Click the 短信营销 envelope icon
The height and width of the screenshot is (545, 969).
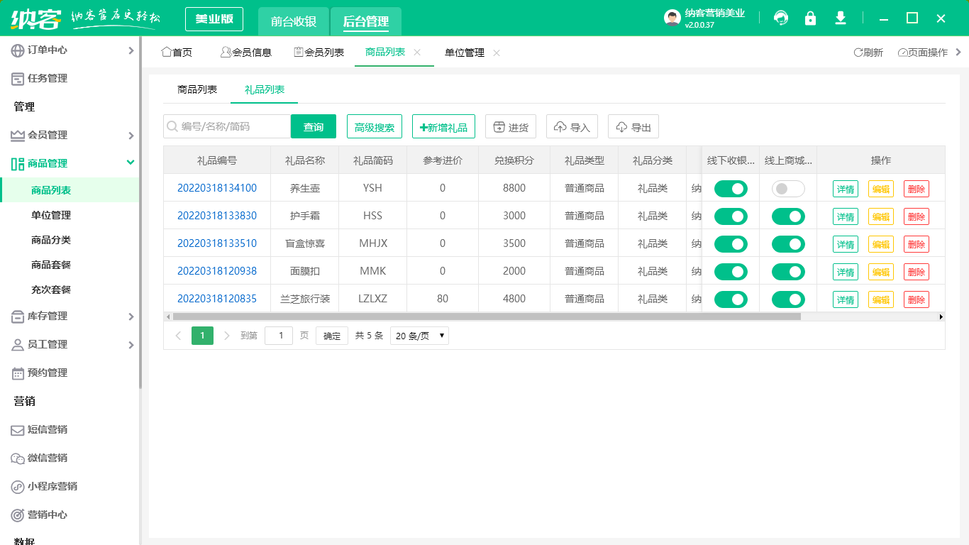click(18, 430)
